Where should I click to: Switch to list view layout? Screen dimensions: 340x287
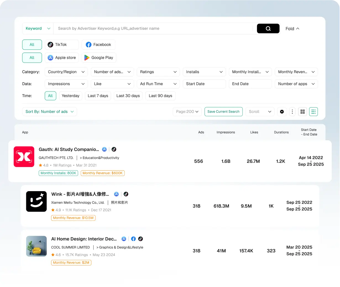[313, 112]
